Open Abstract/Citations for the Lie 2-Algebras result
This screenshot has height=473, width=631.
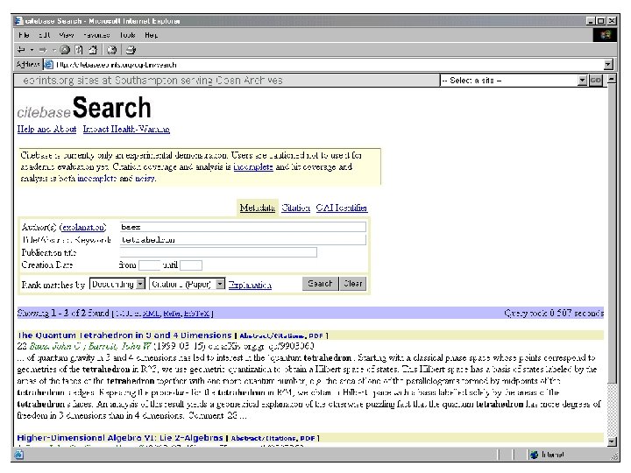pos(263,439)
